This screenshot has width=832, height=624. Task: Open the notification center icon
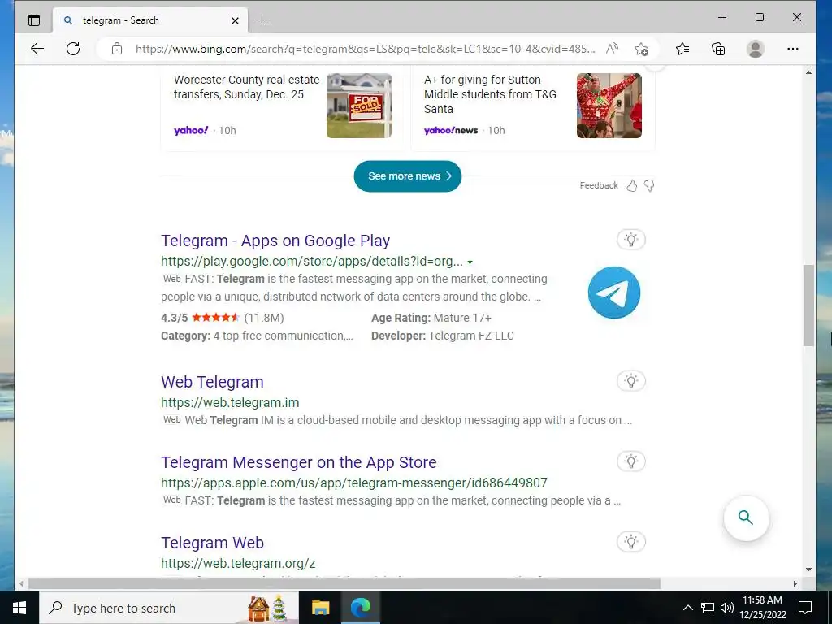click(x=805, y=608)
